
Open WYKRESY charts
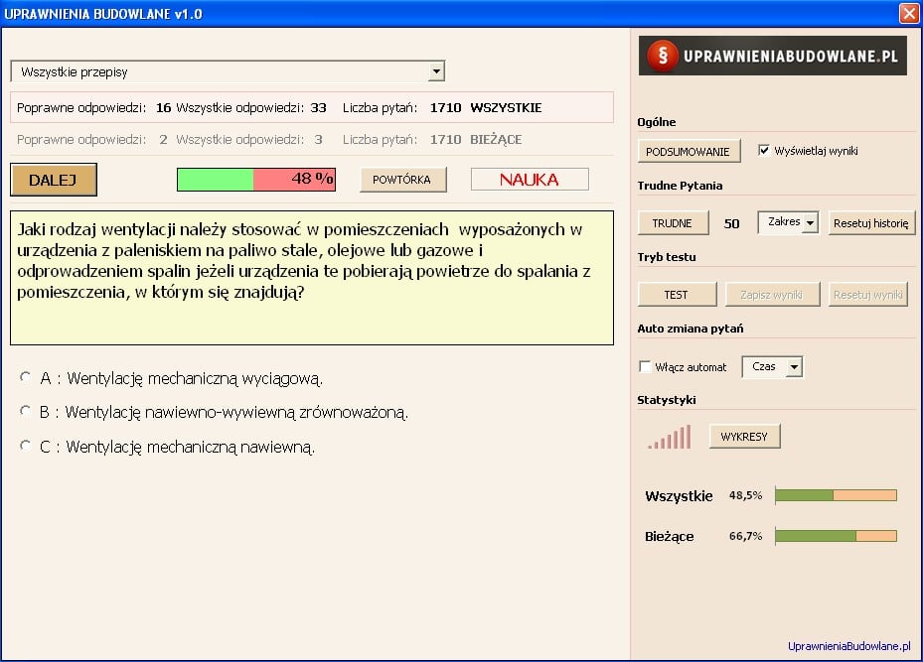[744, 437]
